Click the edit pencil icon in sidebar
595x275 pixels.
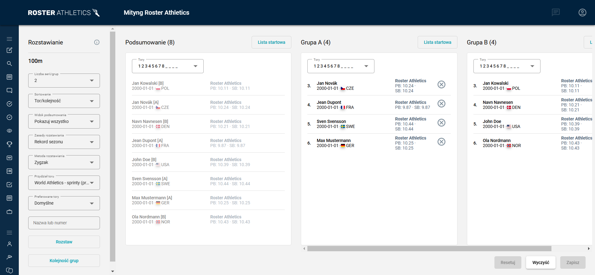[9, 50]
